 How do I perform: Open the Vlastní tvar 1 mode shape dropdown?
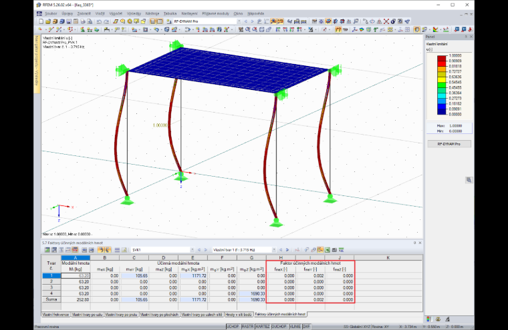point(274,250)
